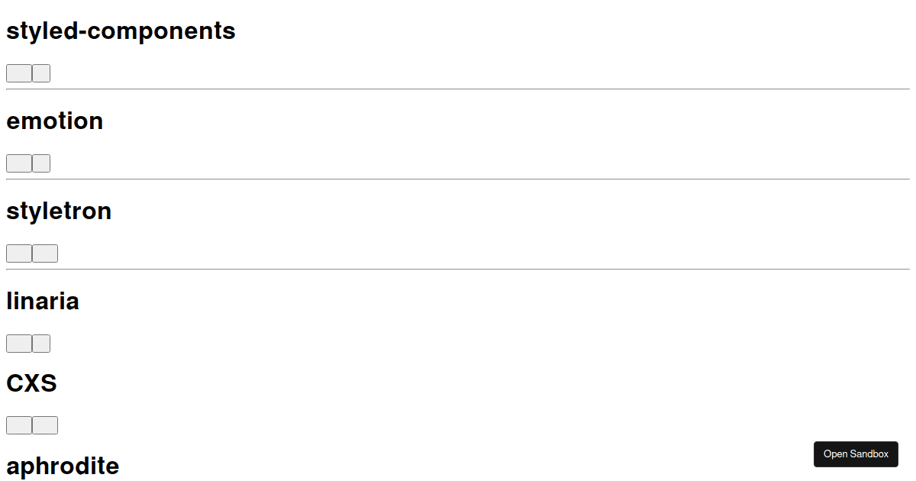Image resolution: width=916 pixels, height=481 pixels.
Task: Click the linaria heading text
Action: tap(43, 301)
